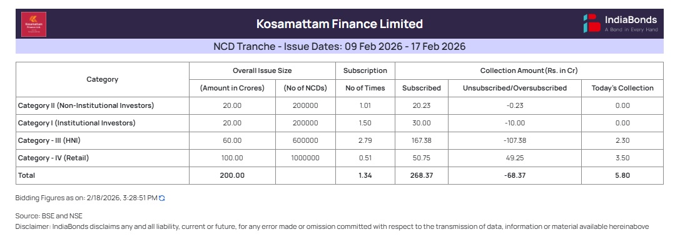680x252 pixels.
Task: Click the Category I Institutional Investors row label
Action: [x=76, y=123]
